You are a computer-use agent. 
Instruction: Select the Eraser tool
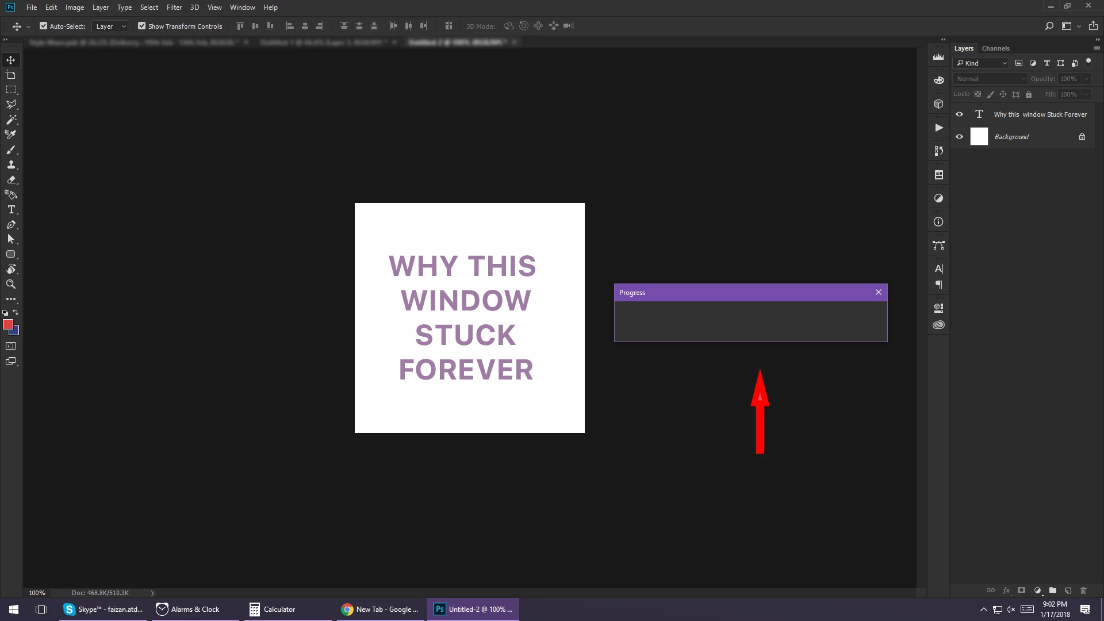tap(11, 180)
